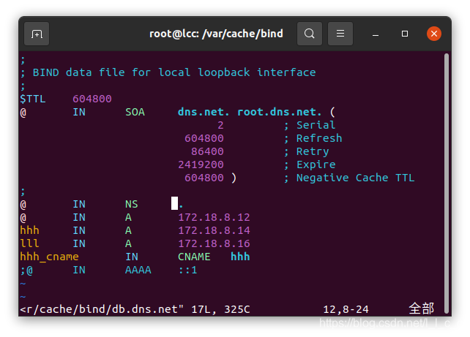Image resolution: width=470 pixels, height=337 pixels.
Task: Click the hhh CNAME target
Action: coord(240,257)
